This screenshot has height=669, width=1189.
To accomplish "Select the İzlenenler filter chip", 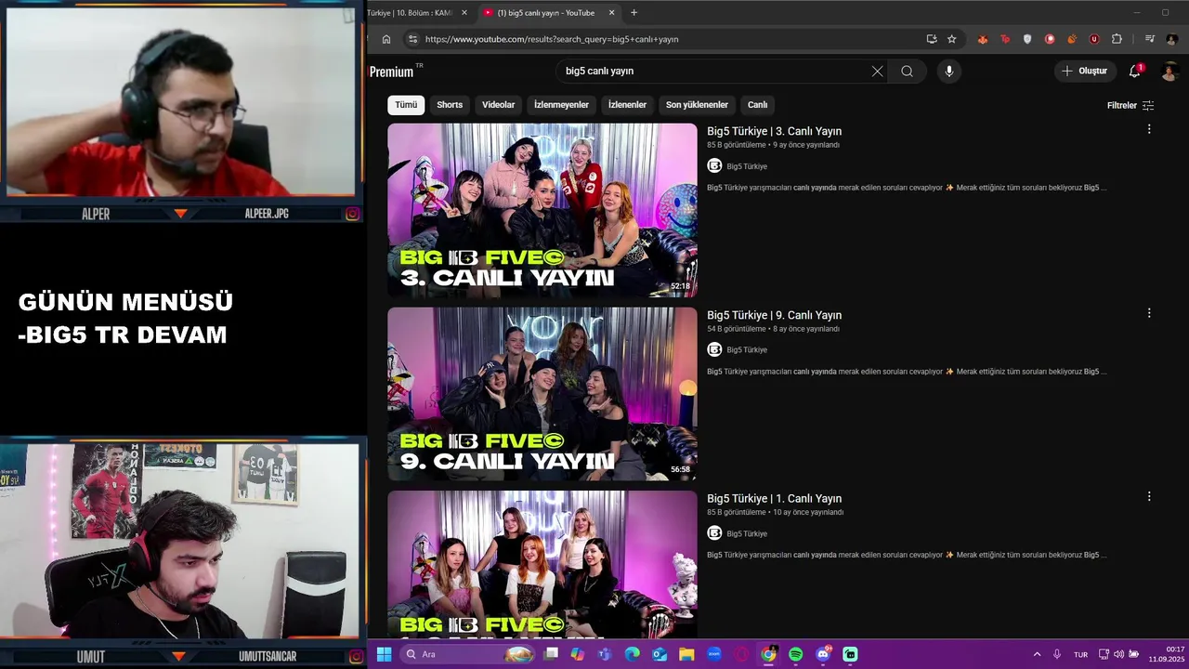I will [x=627, y=105].
